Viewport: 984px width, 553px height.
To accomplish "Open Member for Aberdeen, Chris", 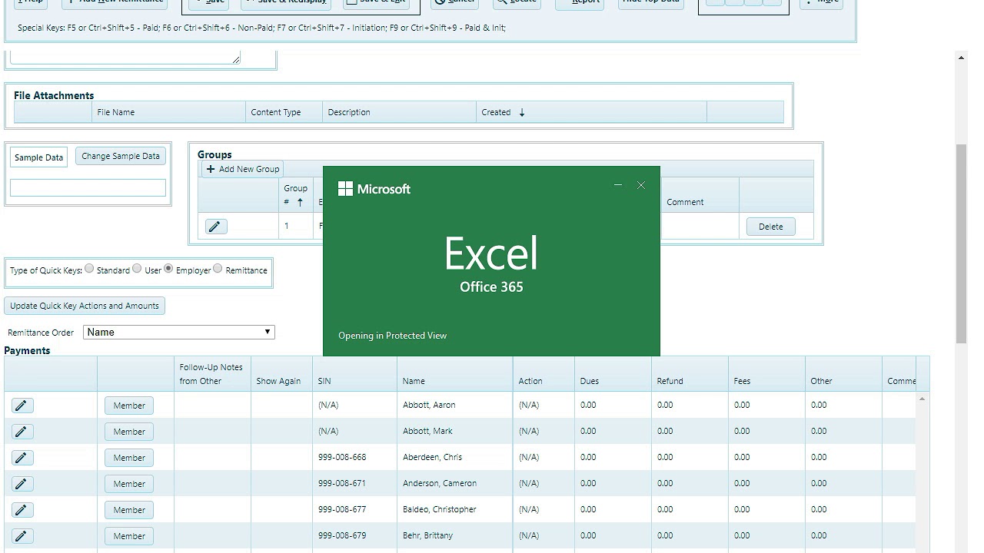I will [x=129, y=458].
